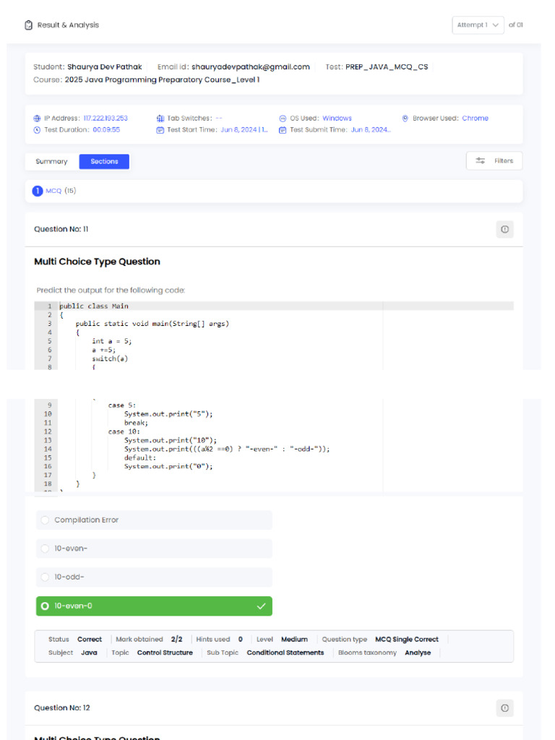Choose the 10-odd- radio option
This screenshot has width=555, height=740.
click(46, 577)
